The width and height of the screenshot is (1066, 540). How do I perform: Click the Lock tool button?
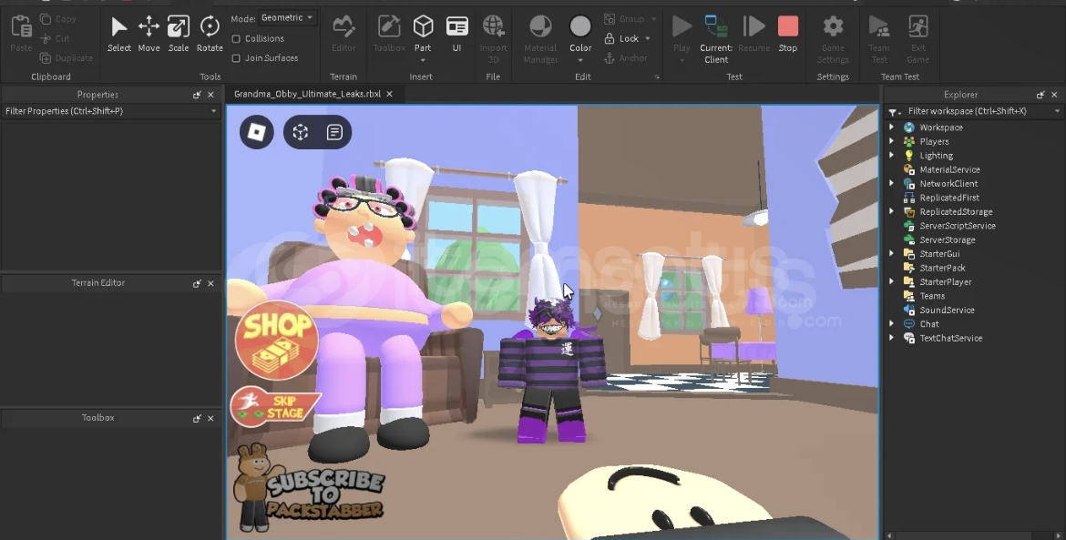click(622, 39)
